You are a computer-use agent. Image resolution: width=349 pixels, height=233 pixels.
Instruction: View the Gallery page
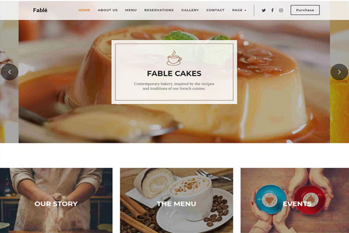(190, 10)
